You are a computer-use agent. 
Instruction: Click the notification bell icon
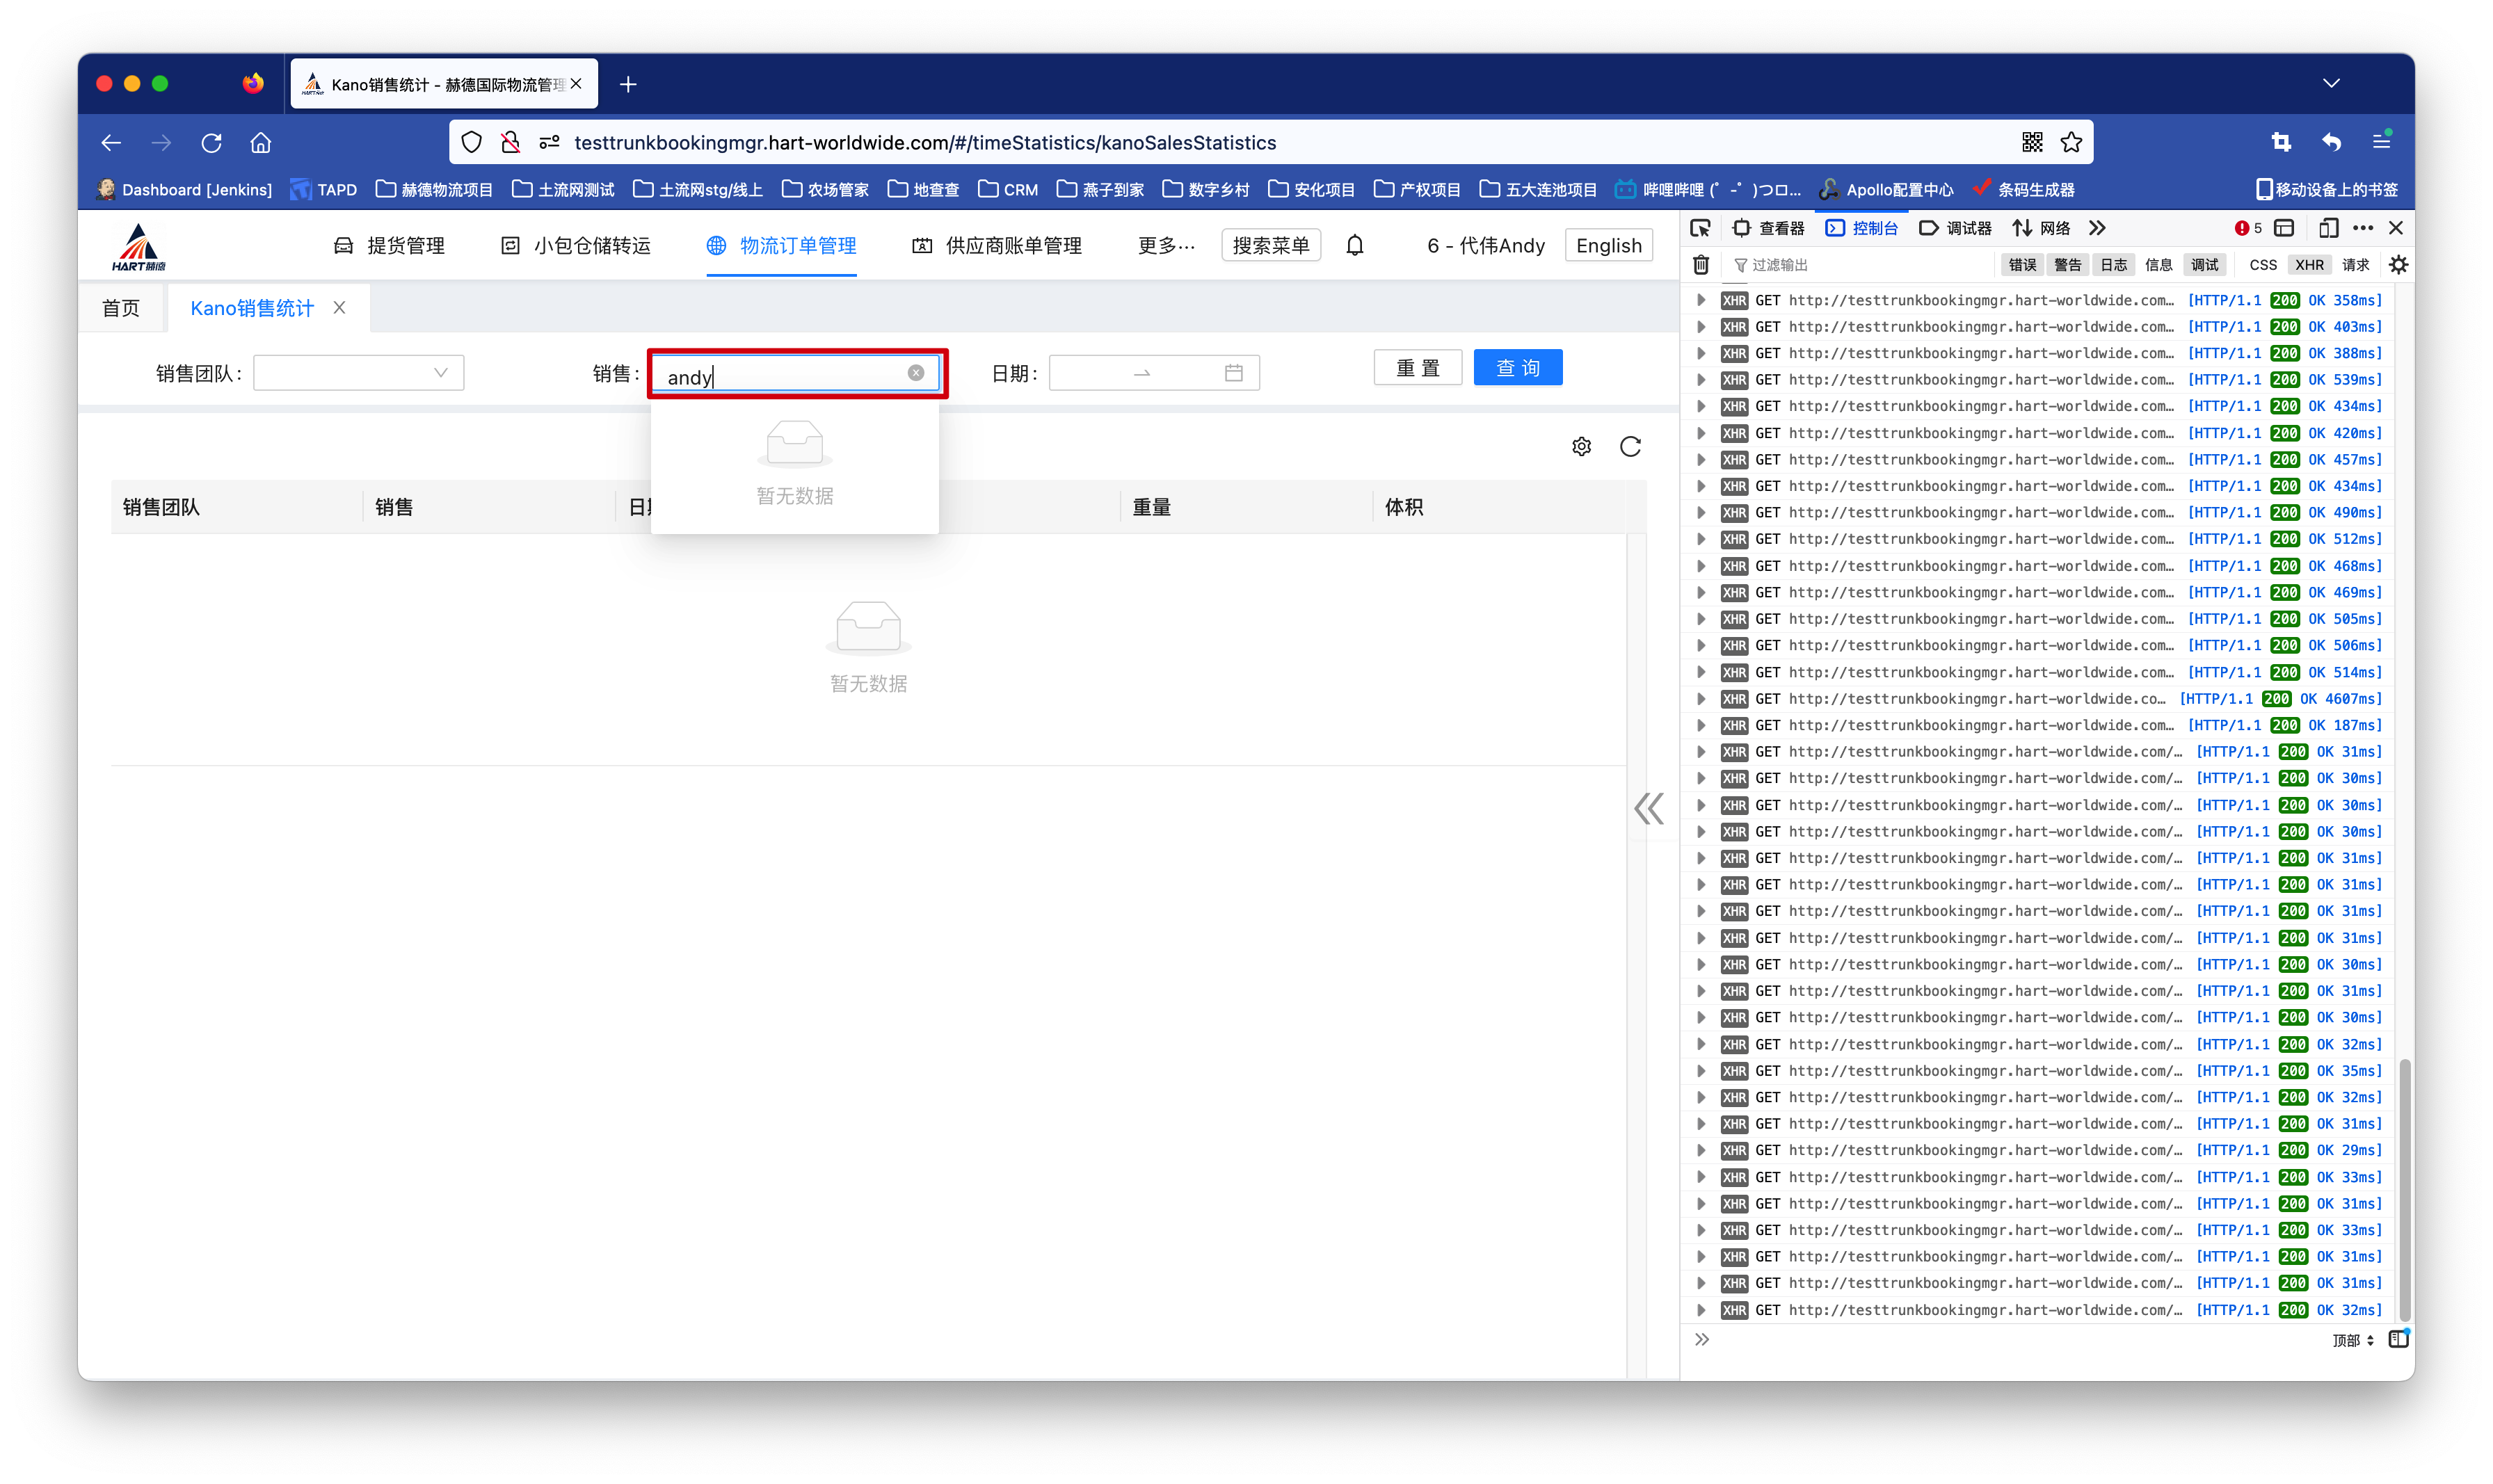(1354, 245)
